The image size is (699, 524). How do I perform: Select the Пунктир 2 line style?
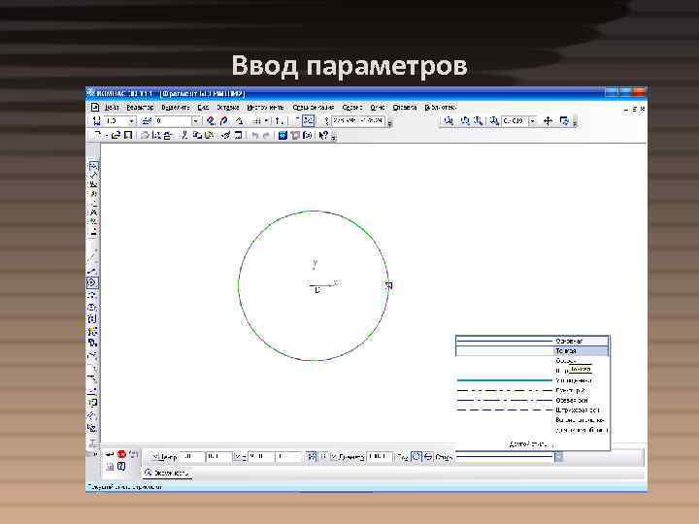coord(532,390)
